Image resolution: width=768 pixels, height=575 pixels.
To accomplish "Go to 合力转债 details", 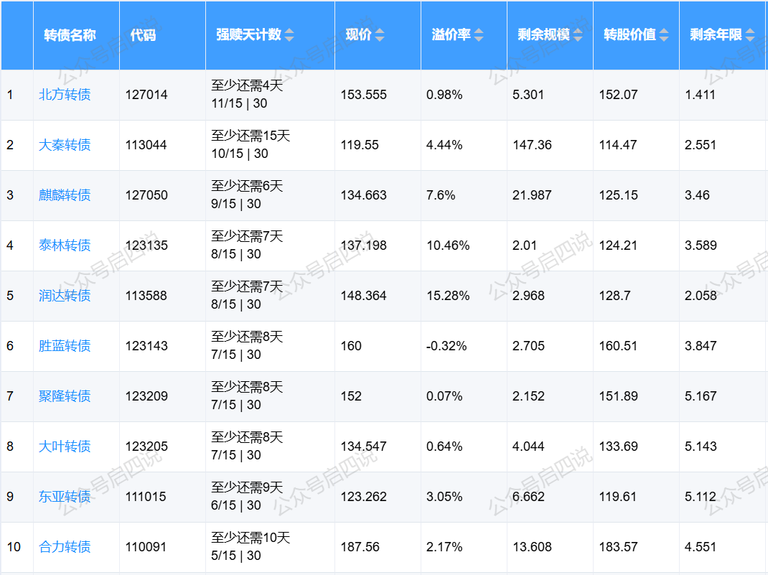I will [x=65, y=547].
